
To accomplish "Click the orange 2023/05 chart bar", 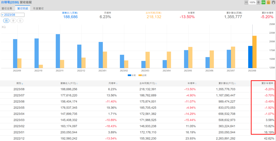I will [x=190, y=57].
